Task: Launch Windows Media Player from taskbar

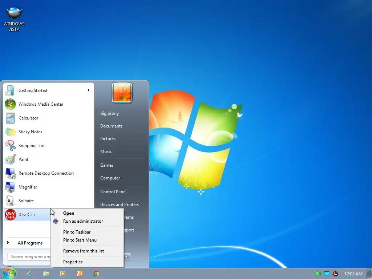Action: (63, 274)
